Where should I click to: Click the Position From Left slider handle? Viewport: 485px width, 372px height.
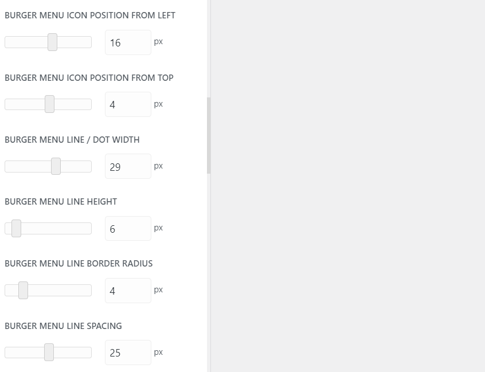tap(52, 42)
